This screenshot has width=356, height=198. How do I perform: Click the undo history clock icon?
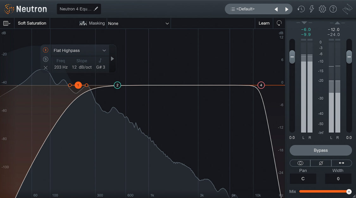tap(301, 9)
